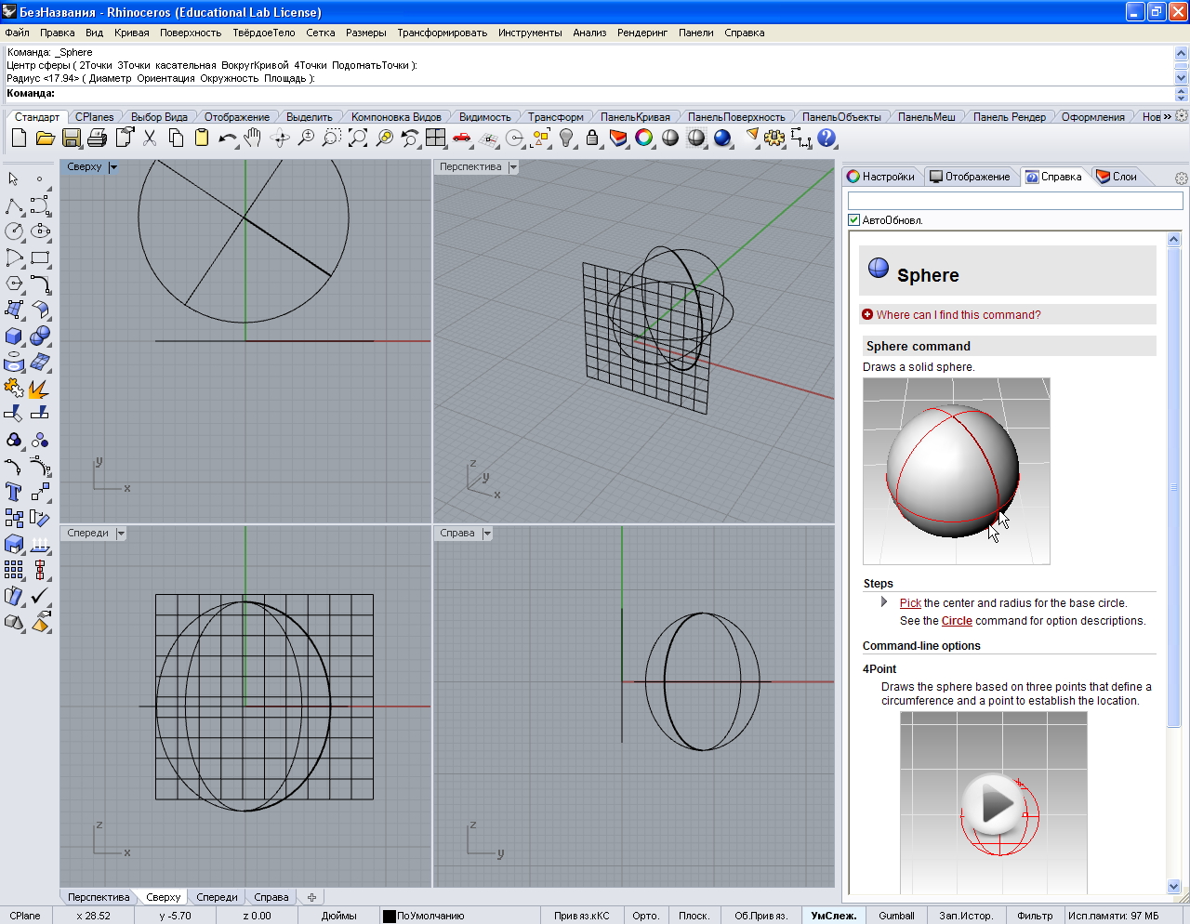This screenshot has width=1190, height=924.
Task: Select the Polyline tool in sidebar
Action: [x=14, y=205]
